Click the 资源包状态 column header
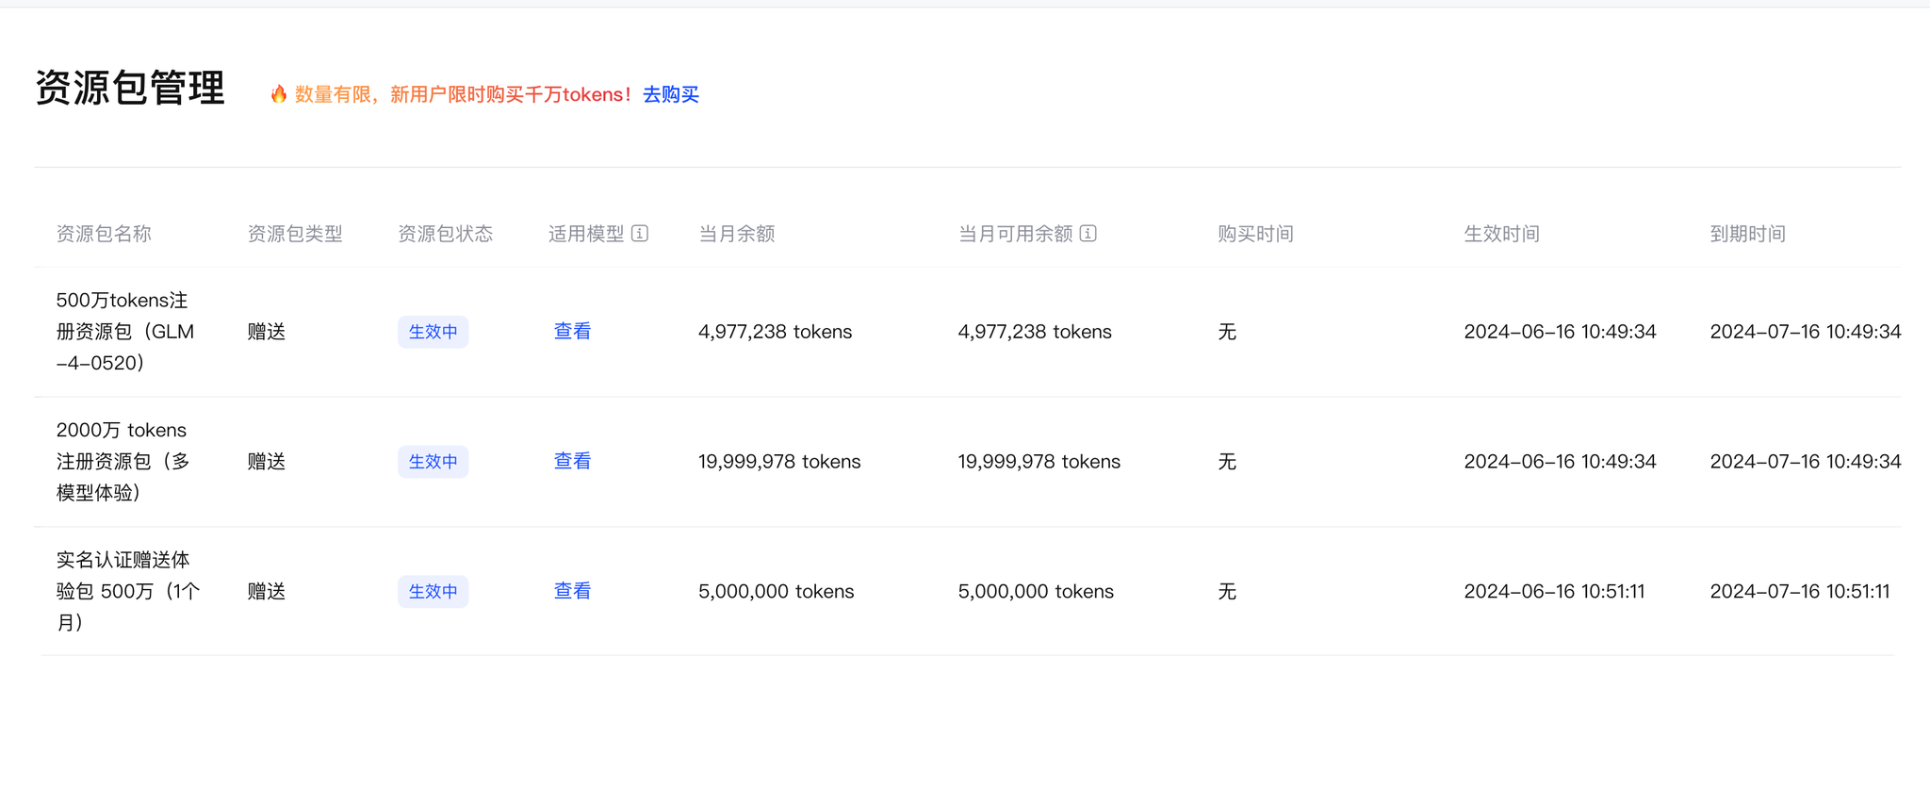Image resolution: width=1930 pixels, height=787 pixels. pos(446,234)
